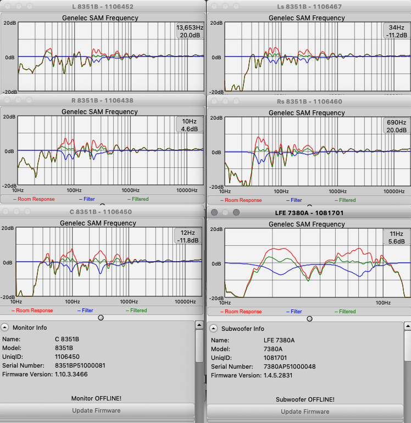Click Filtered legend in LFE 7380A window
The image size is (411, 423).
point(345,312)
